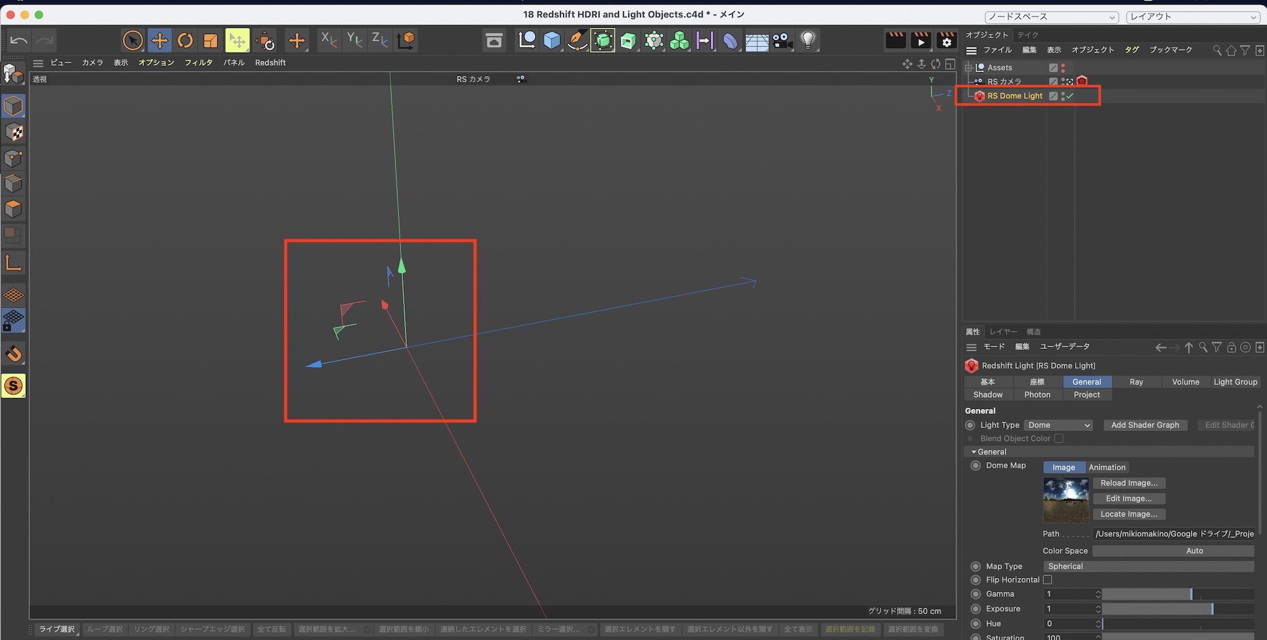1267x640 pixels.
Task: Click the Reload Image button
Action: (1128, 483)
